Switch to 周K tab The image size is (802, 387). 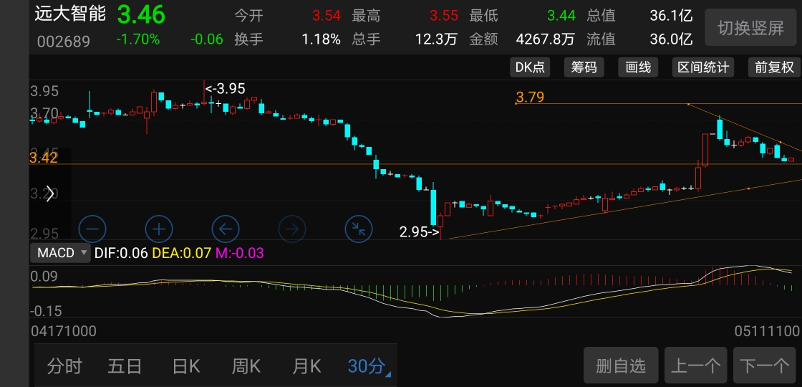coord(246,366)
